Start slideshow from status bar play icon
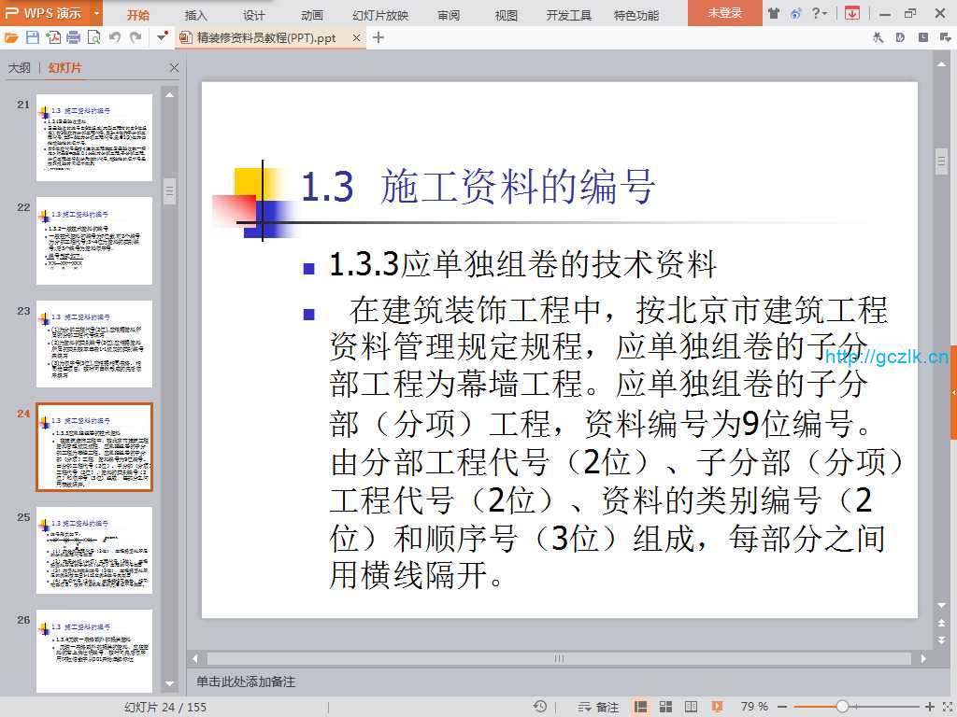The width and height of the screenshot is (957, 717). point(717,707)
